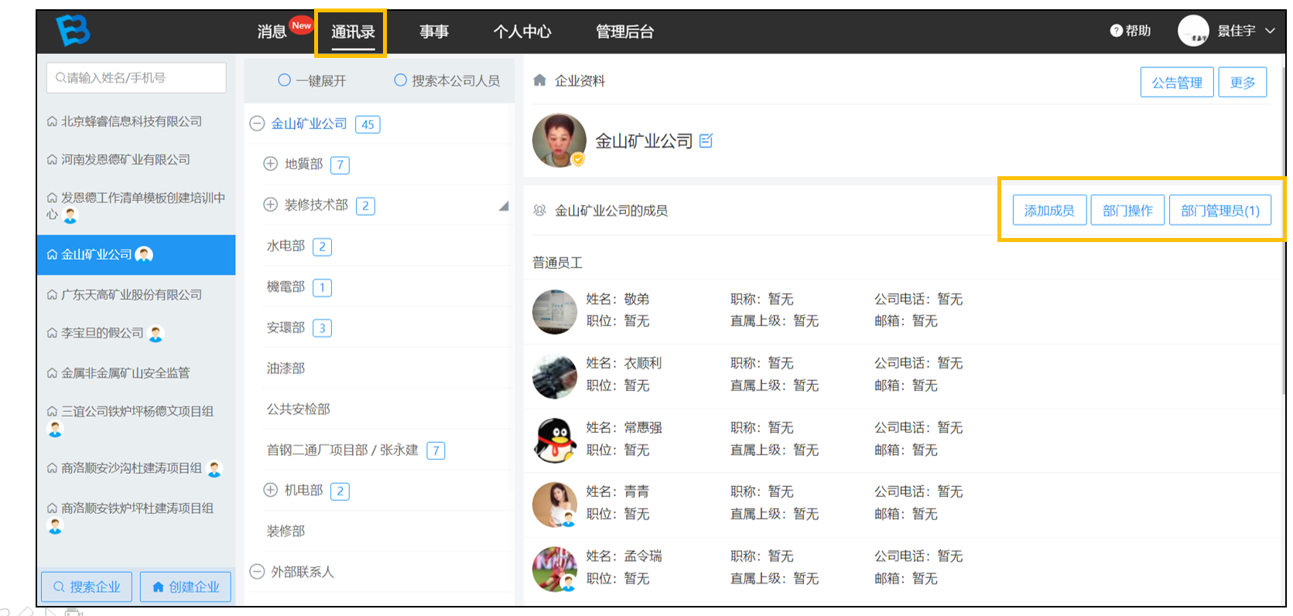This screenshot has height=616, width=1293.
Task: Select 搜索本公司人员 radio option
Action: (x=400, y=80)
